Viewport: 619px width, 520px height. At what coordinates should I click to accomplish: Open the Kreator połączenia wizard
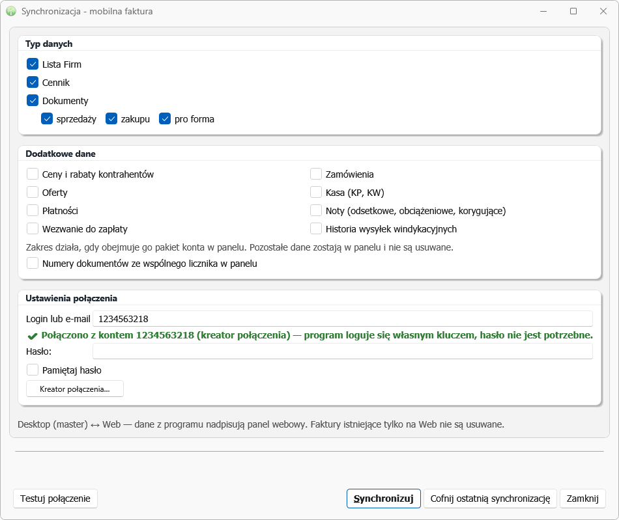click(x=75, y=389)
